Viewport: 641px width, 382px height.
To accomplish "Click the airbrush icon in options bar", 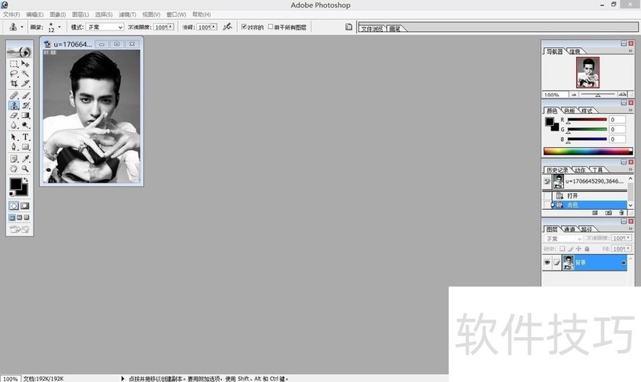I will click(x=228, y=27).
